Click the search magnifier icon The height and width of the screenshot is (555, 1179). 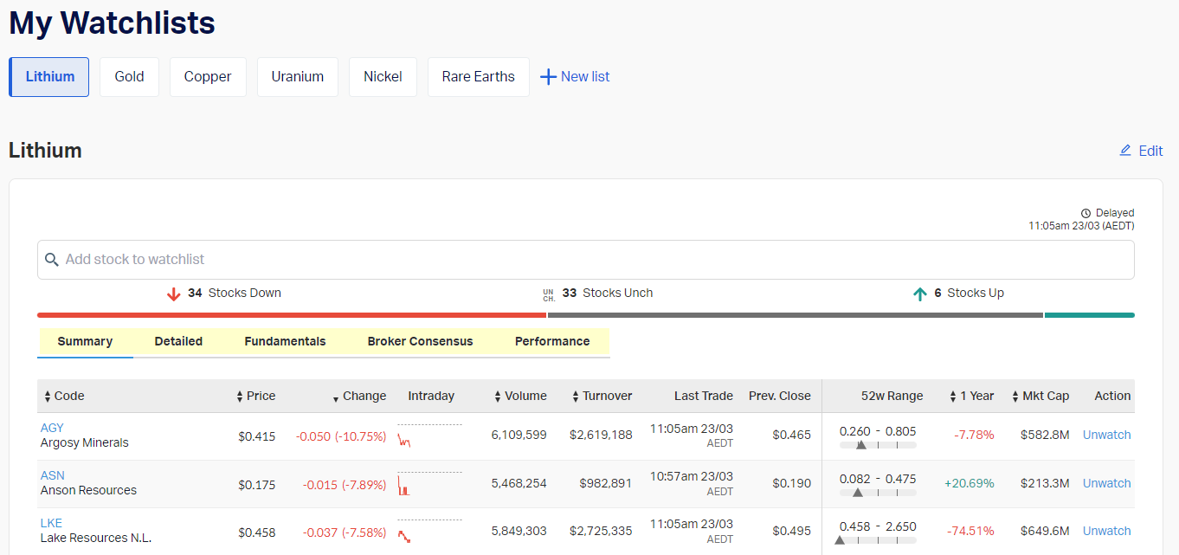point(52,260)
